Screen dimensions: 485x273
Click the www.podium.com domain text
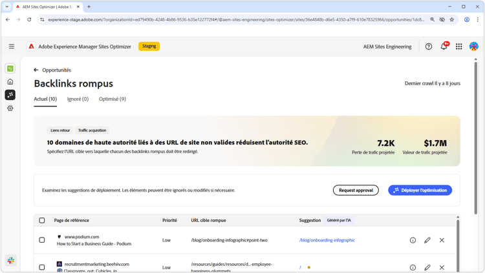tap(81, 237)
